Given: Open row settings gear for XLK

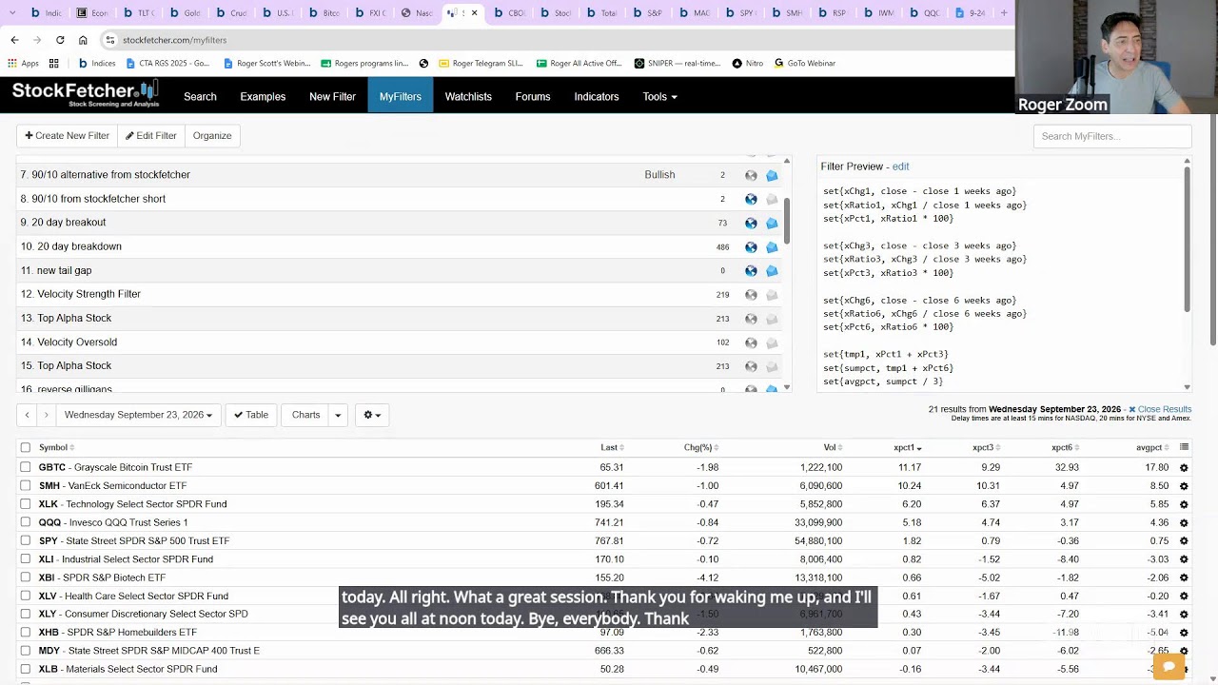Looking at the screenshot, I should tap(1184, 504).
